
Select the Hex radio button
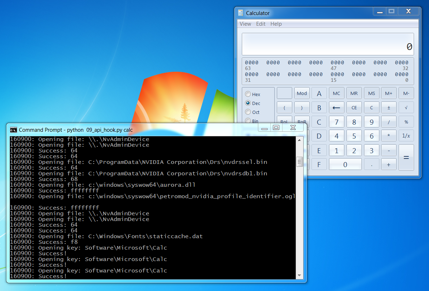tap(253, 94)
